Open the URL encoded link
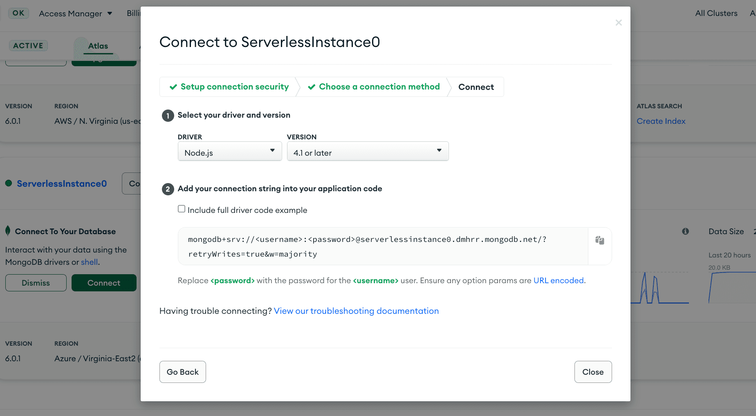The width and height of the screenshot is (756, 416). [x=559, y=281]
